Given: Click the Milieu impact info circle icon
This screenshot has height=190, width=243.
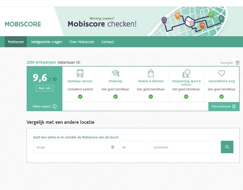Looking at the screenshot, I should (55, 106).
